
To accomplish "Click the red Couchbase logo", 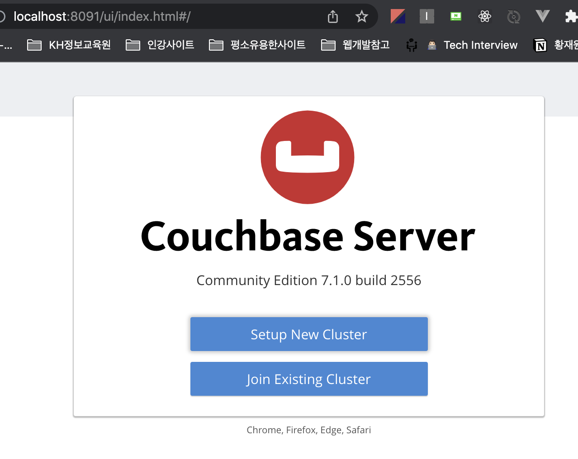I will 308,157.
